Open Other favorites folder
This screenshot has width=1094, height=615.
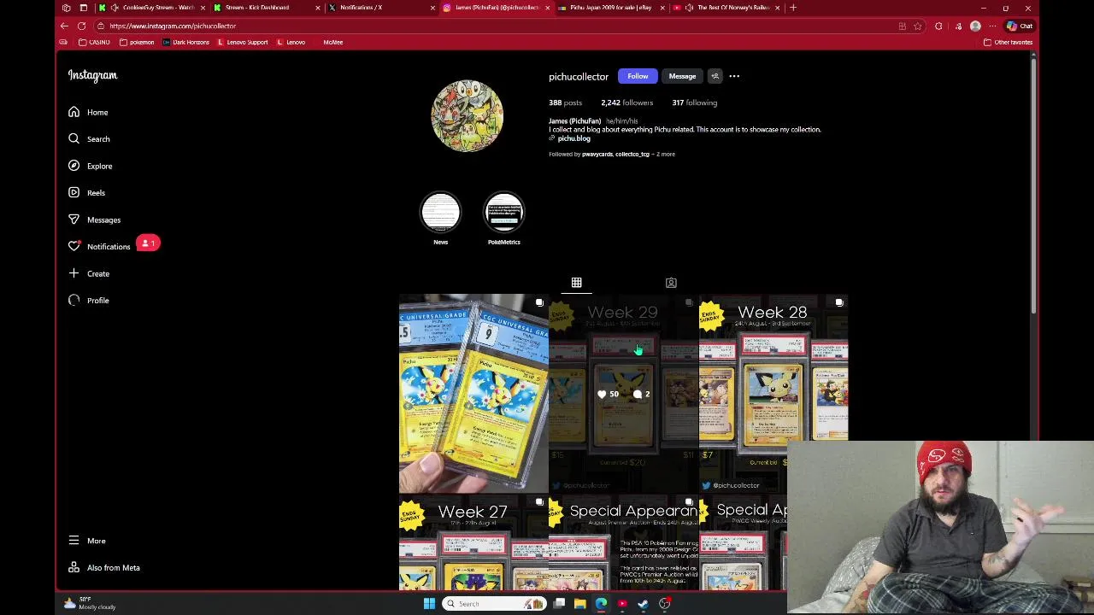click(1009, 42)
